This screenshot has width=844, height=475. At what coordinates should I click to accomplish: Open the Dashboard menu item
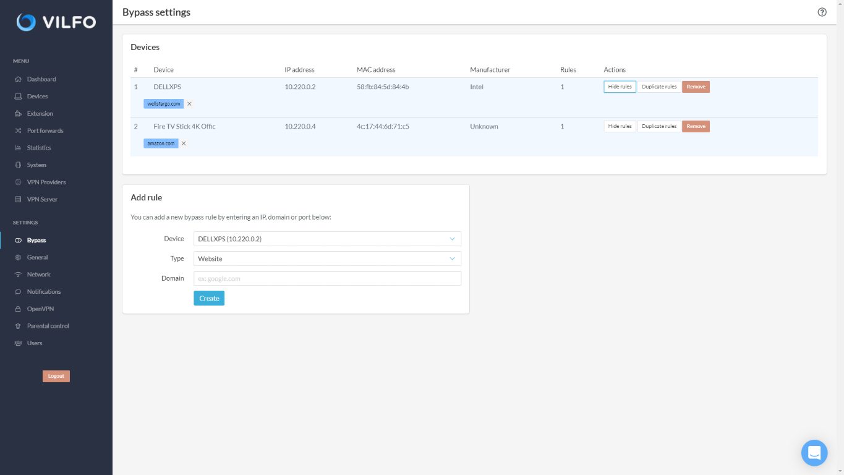pos(41,79)
